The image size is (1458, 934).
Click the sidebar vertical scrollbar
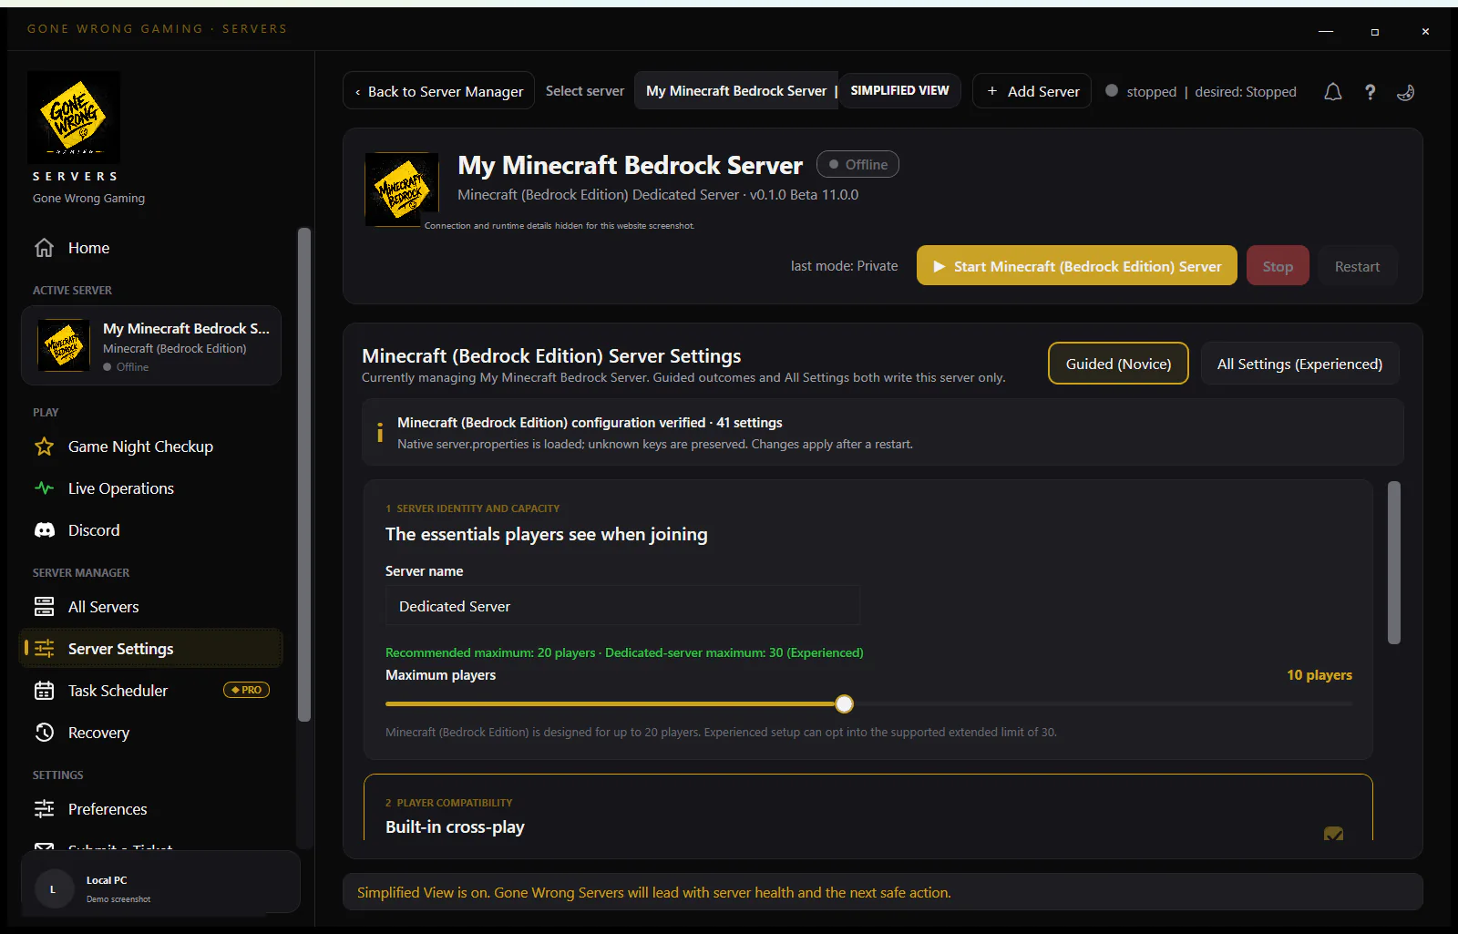tap(304, 475)
